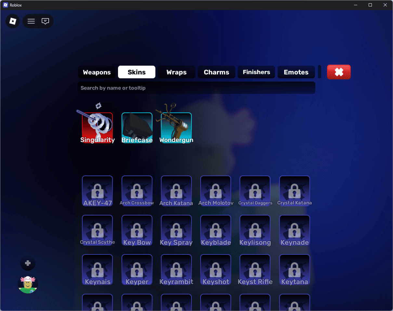393x311 pixels.
Task: Open the hamburger menu icon
Action: click(31, 21)
